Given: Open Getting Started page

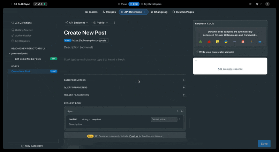Looking at the screenshot, I should coord(22,30).
